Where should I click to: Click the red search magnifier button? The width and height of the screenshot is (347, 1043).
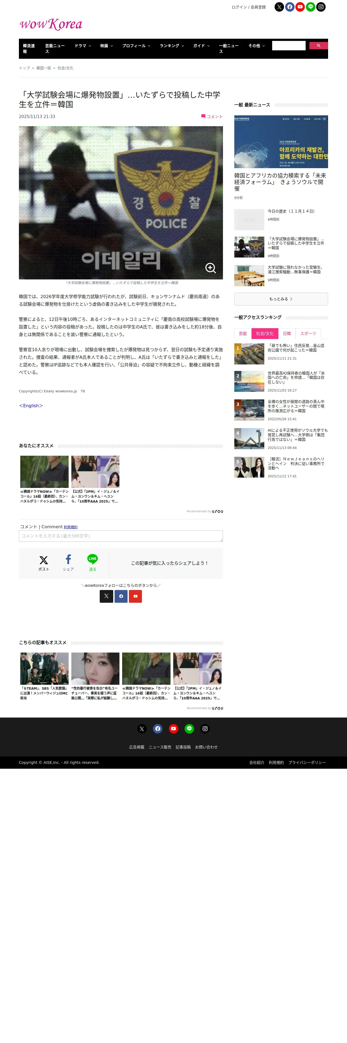coord(318,46)
